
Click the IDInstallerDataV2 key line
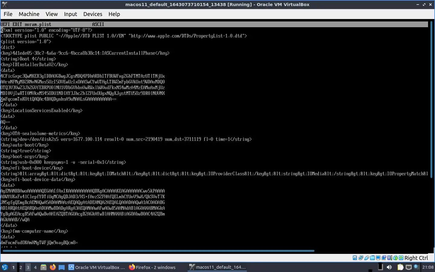34,64
